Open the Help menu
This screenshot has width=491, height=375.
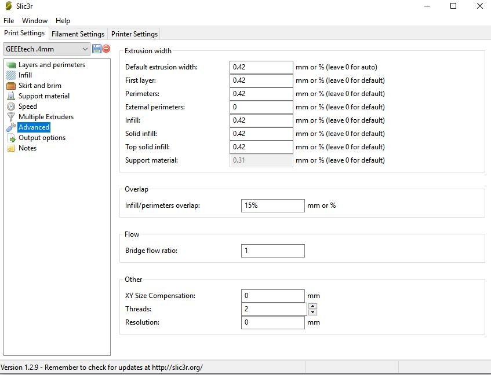[63, 21]
